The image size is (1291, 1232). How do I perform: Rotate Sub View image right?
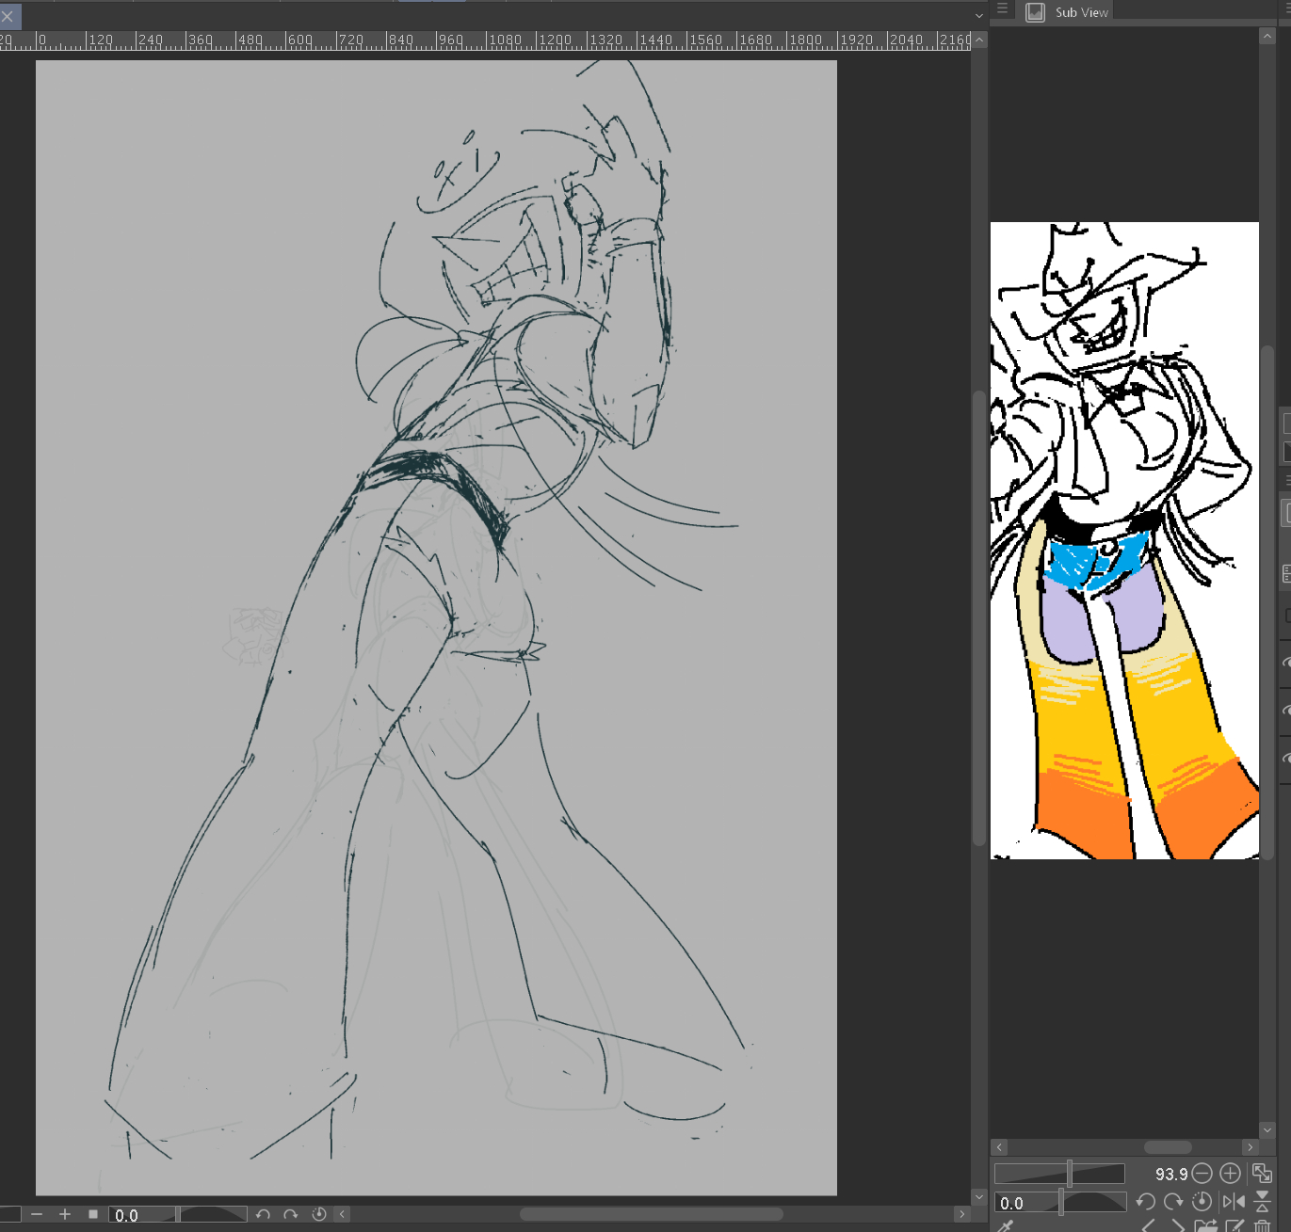1173,1202
